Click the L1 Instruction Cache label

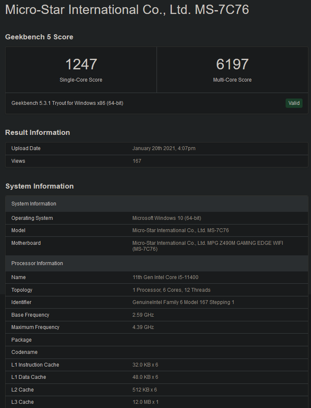coord(35,365)
